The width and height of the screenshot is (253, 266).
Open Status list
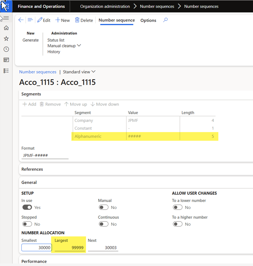point(56,40)
